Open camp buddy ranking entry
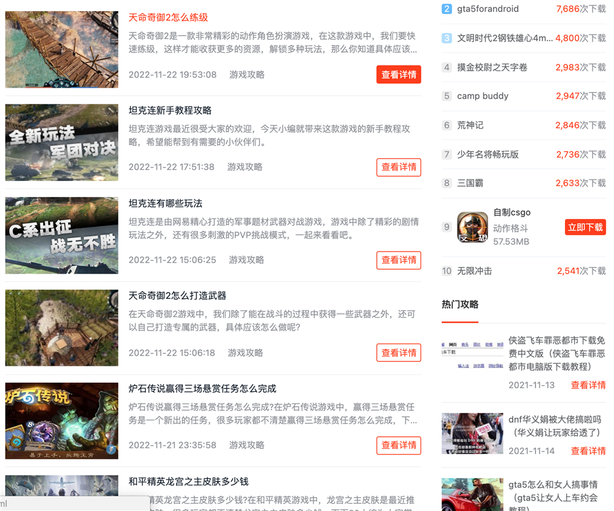This screenshot has width=614, height=511. coord(482,96)
